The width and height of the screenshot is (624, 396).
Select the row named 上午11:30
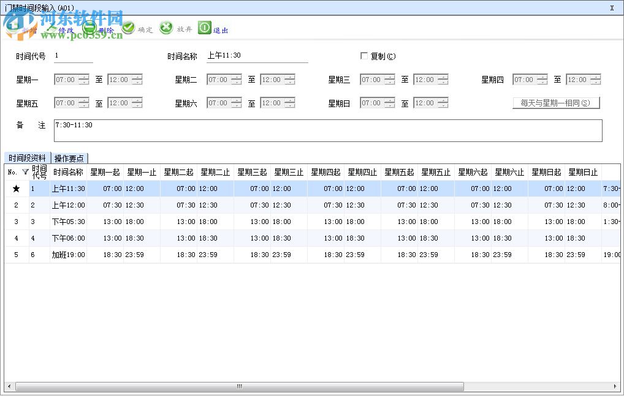313,189
